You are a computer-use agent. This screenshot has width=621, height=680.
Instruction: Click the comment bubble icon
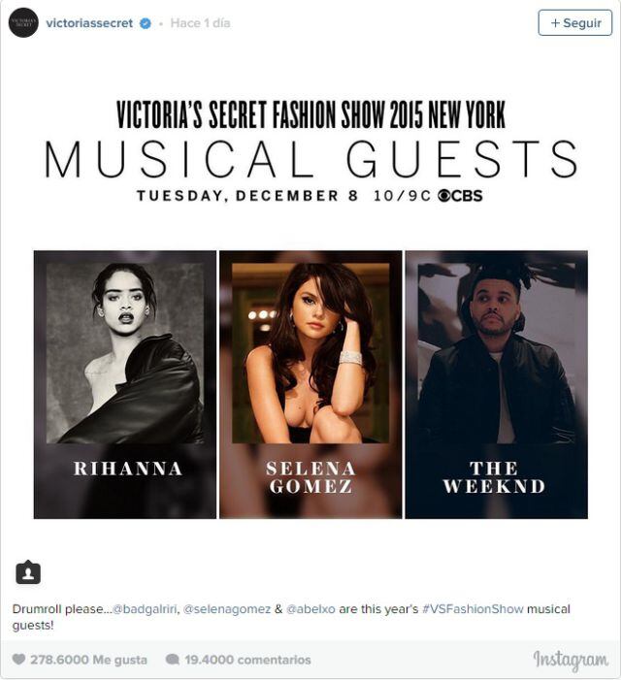[172, 660]
